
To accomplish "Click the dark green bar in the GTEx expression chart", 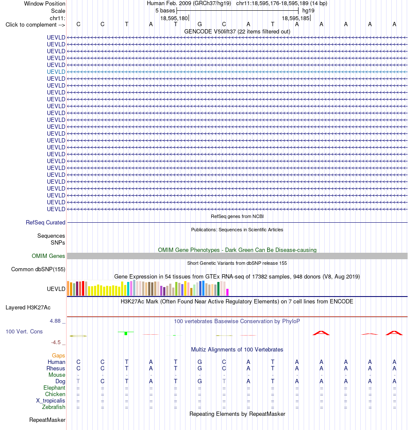I will click(x=219, y=289).
